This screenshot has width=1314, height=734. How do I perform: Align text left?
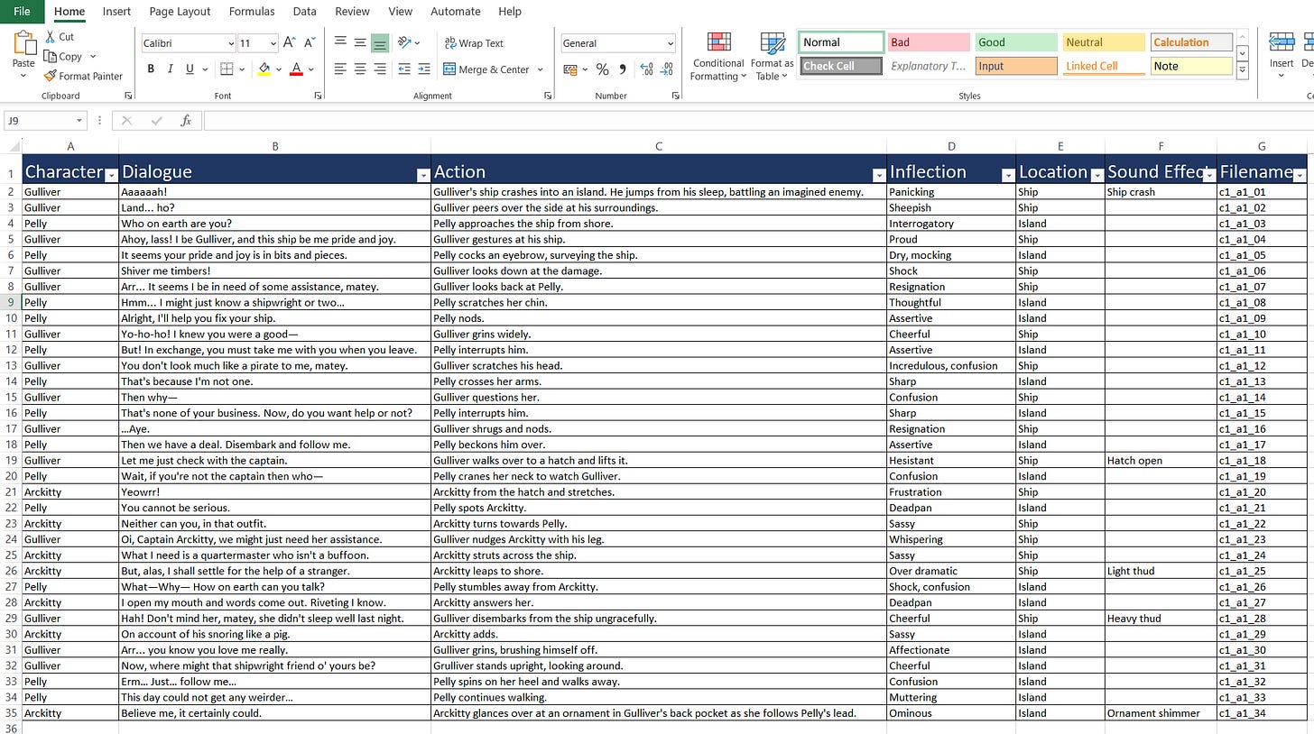point(340,69)
